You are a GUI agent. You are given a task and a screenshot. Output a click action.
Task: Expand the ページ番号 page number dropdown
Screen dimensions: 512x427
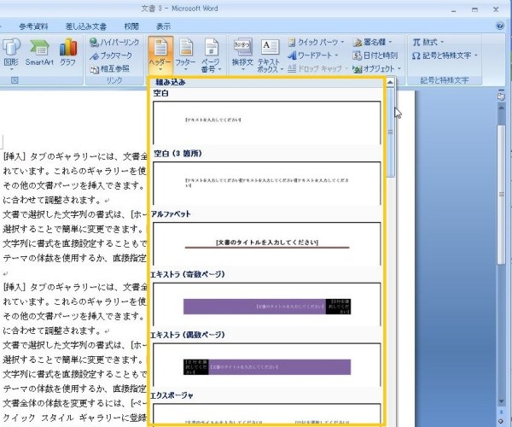pyautogui.click(x=210, y=56)
